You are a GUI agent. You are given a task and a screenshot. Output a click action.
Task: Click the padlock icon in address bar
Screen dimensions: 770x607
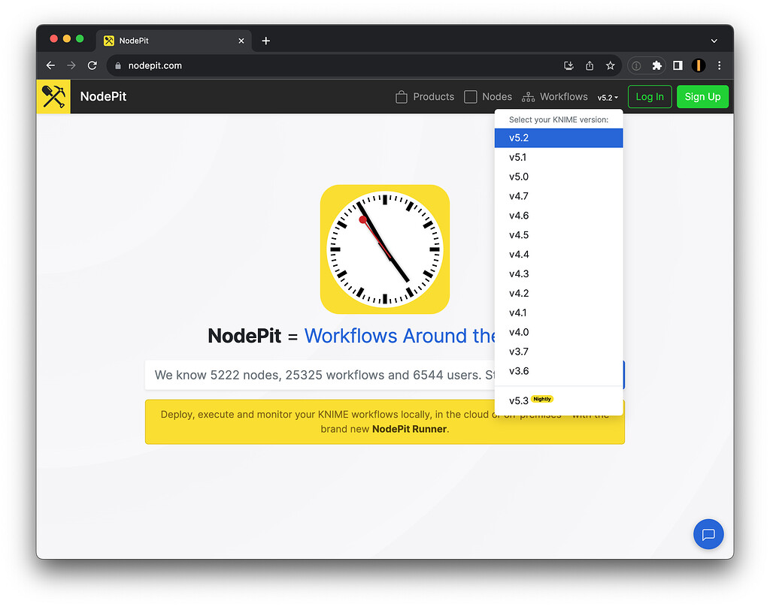click(117, 65)
